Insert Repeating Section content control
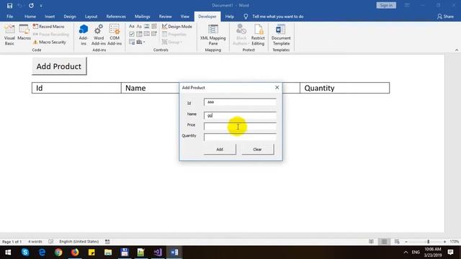461x259 pixels. click(x=132, y=42)
